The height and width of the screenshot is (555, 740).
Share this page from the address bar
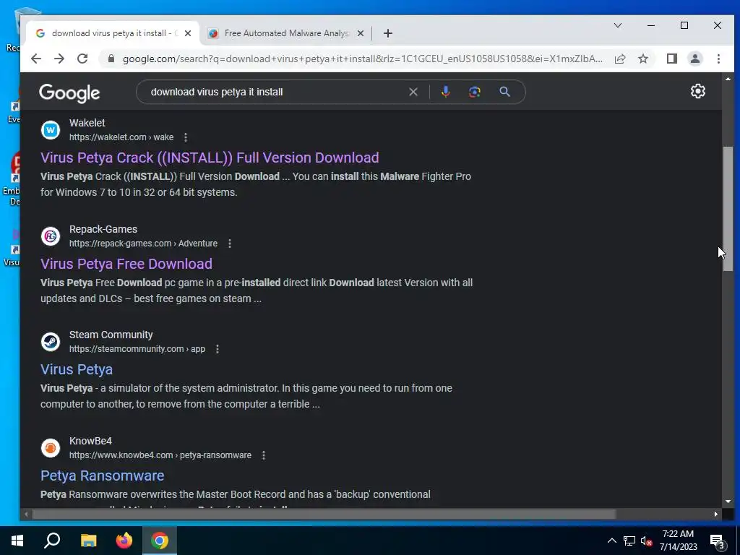point(620,59)
